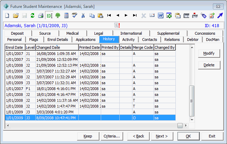The width and height of the screenshot is (227, 144).
Task: Click the green refresh arrows icon
Action: pos(32,15)
